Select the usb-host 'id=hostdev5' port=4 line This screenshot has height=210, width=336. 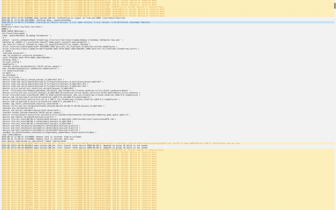click(41, 130)
